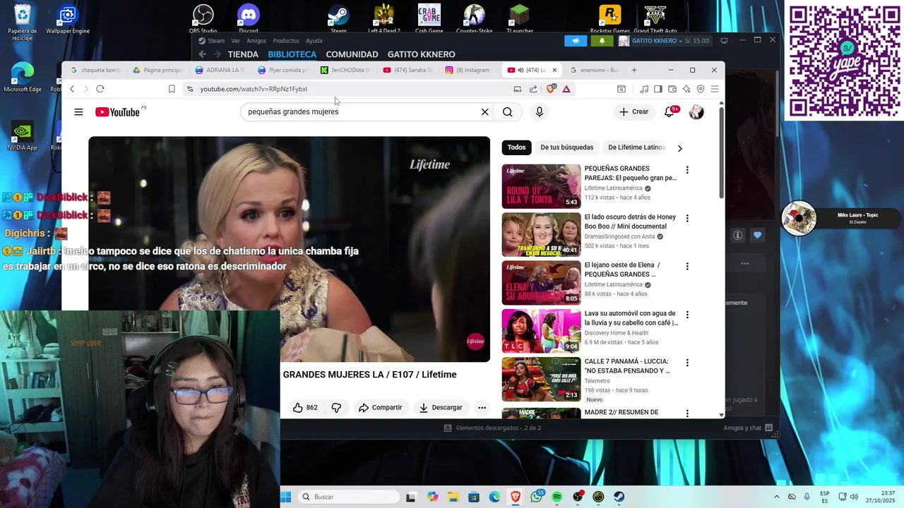Viewport: 904px width, 508px height.
Task: Click the browser address bar URL
Action: pyautogui.click(x=254, y=89)
